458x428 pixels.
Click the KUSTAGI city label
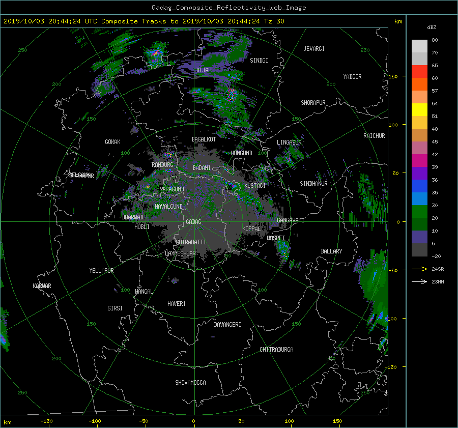pyautogui.click(x=255, y=186)
